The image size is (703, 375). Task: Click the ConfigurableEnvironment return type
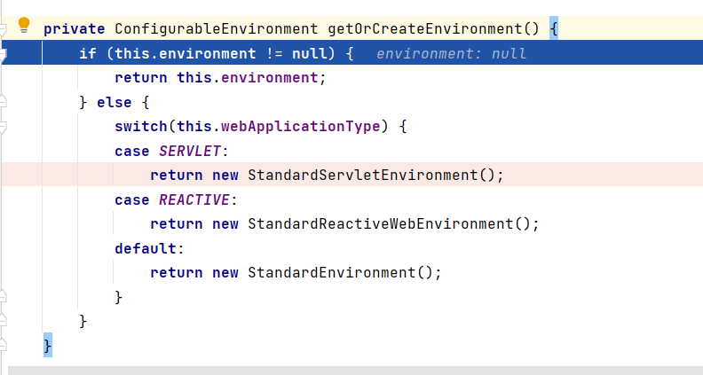[x=216, y=29]
